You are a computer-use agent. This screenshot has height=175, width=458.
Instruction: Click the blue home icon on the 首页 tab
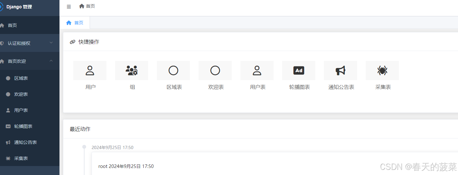point(69,23)
